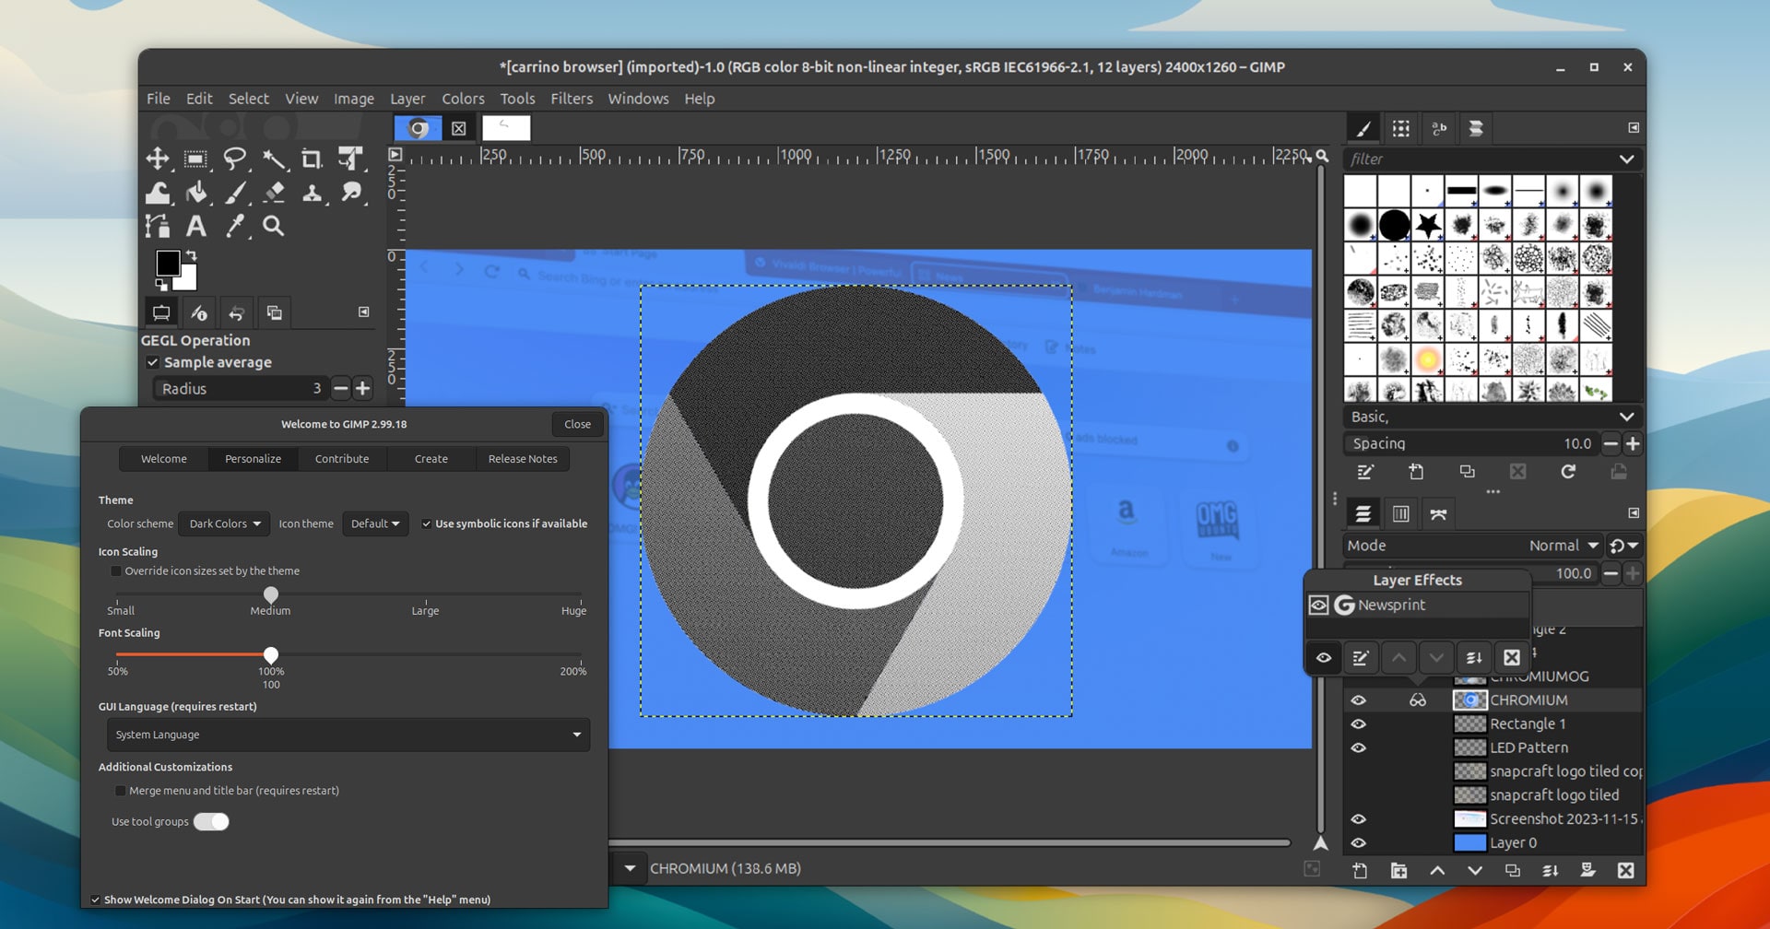Screen dimensions: 1770x929
Task: Click the new layer group icon
Action: tap(1398, 870)
